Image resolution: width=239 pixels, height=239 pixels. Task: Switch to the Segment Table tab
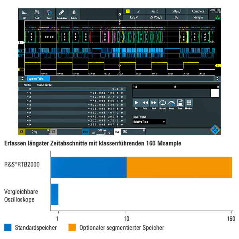[x=38, y=78]
